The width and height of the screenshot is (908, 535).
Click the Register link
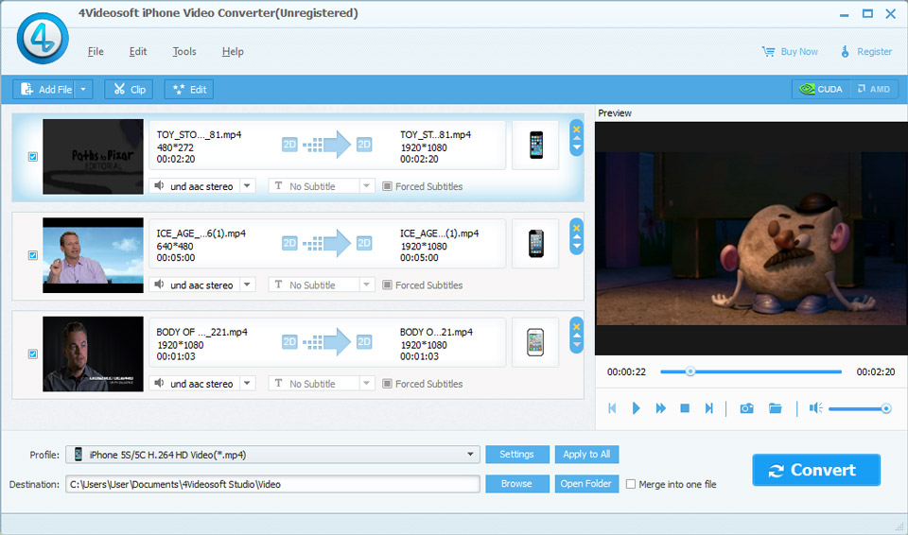point(866,52)
